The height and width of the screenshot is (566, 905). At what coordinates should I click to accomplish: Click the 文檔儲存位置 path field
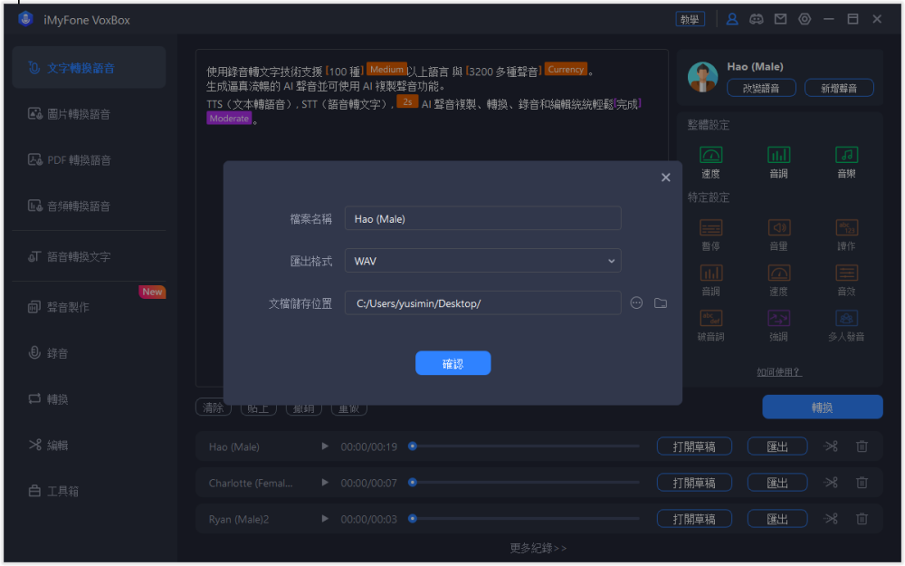click(482, 303)
